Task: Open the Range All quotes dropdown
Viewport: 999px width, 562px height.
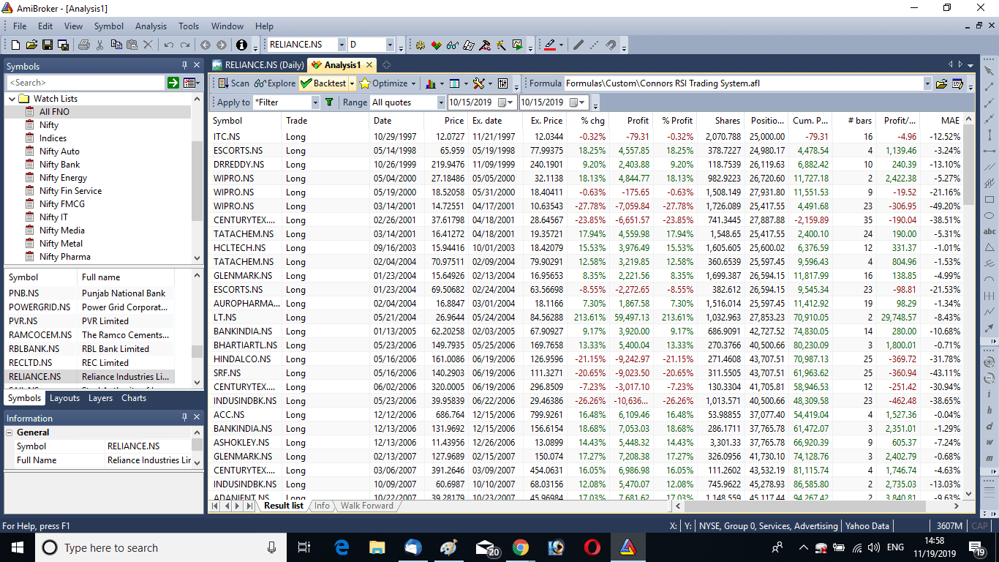Action: click(440, 102)
